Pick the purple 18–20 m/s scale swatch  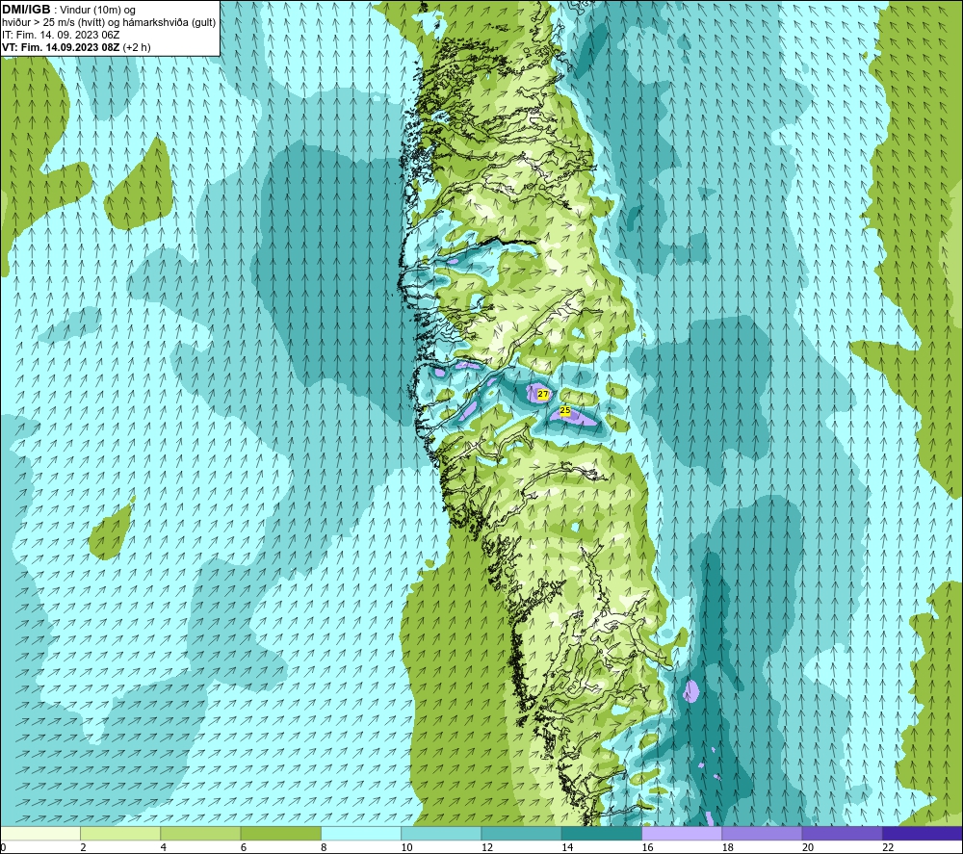pos(762,834)
